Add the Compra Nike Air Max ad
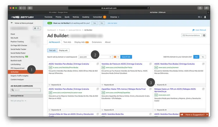Screen dimensions: 218x127 click(x=98, y=114)
